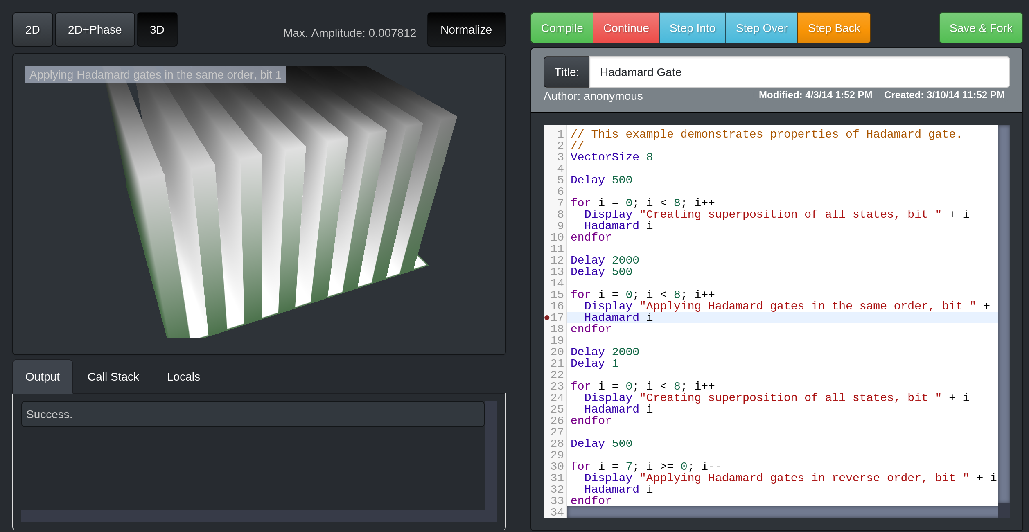Click the highlighted 'Hadamard i' on line 17

(x=618, y=318)
